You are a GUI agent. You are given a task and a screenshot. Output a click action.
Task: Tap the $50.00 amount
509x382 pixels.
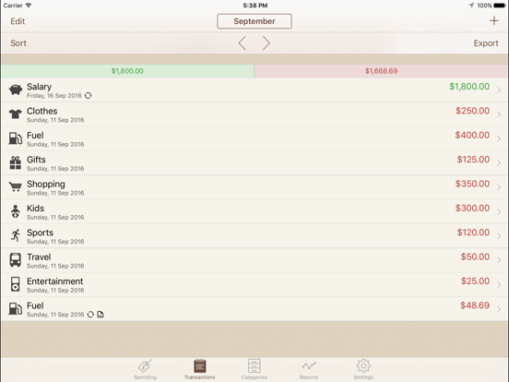tap(475, 257)
